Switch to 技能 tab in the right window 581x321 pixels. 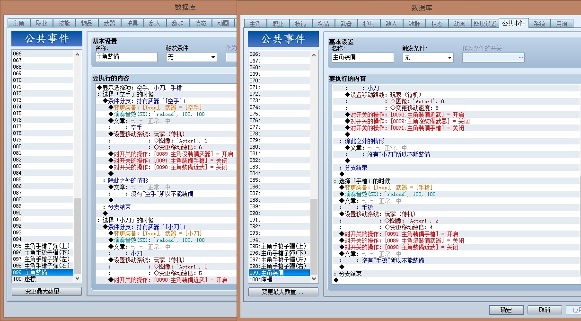(x=300, y=24)
